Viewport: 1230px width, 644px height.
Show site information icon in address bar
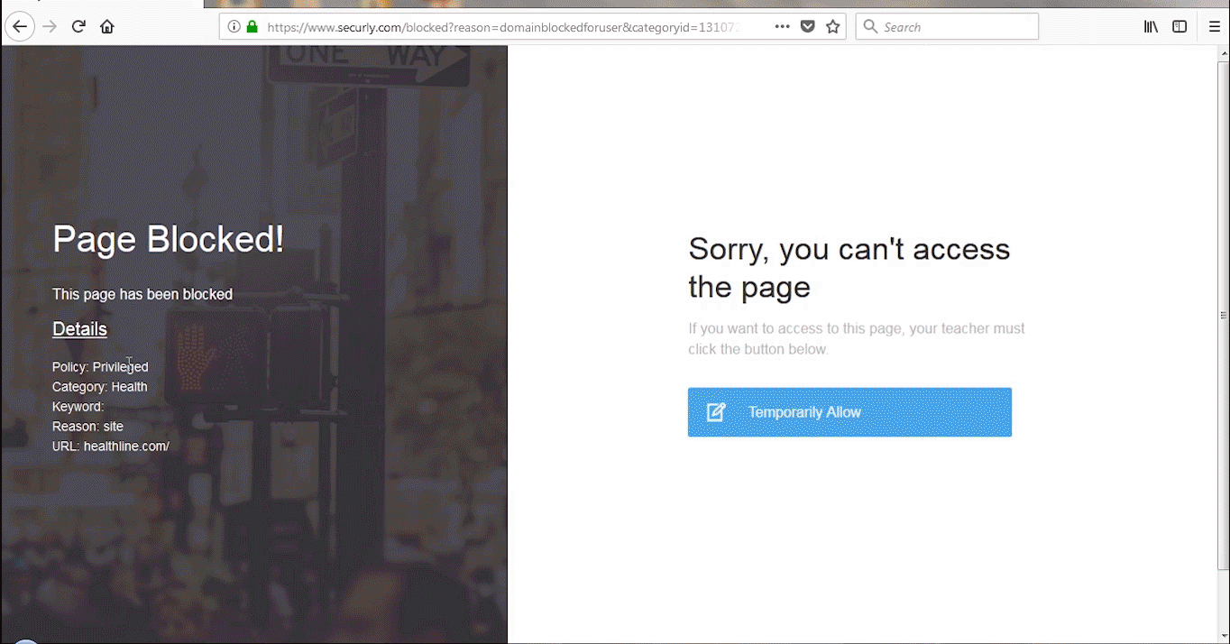(x=234, y=27)
